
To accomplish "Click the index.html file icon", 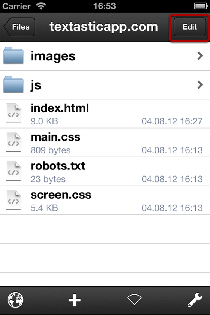I will (x=13, y=113).
